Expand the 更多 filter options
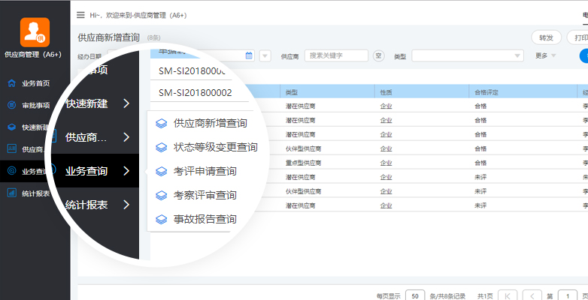Screen dimensions: 588x300 [x=546, y=56]
